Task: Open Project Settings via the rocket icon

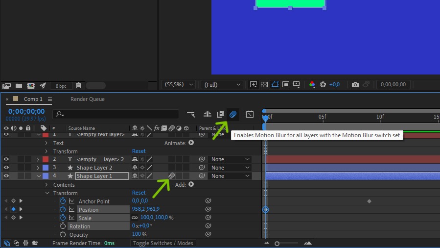Action: 43,85
